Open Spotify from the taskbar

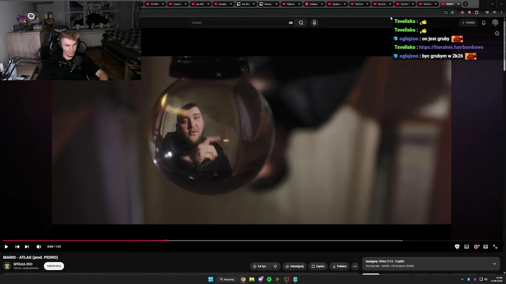[x=269, y=279]
